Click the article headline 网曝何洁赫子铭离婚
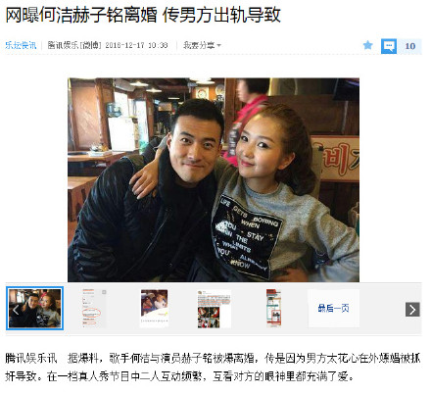431x394 pixels. [81, 15]
